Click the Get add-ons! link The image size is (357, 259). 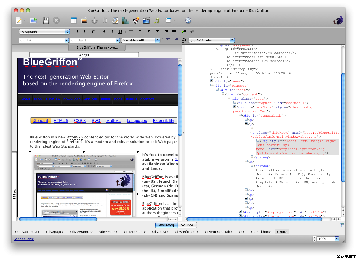coord(24,239)
